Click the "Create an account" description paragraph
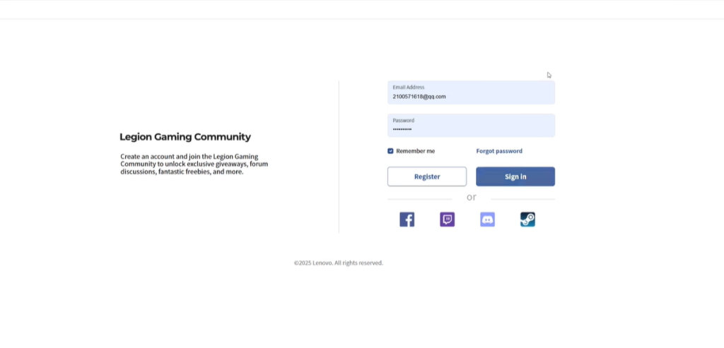The image size is (724, 348). coord(194,164)
